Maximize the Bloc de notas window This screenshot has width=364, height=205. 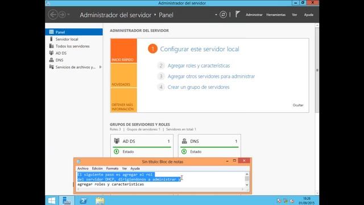pyautogui.click(x=234, y=161)
